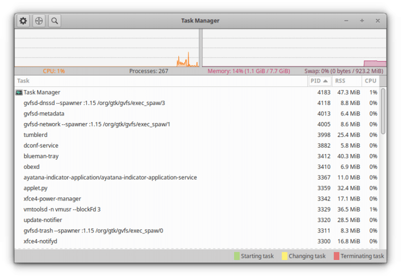Select the dconf-service process
Viewport: 401px width, 278px height.
click(x=197, y=145)
